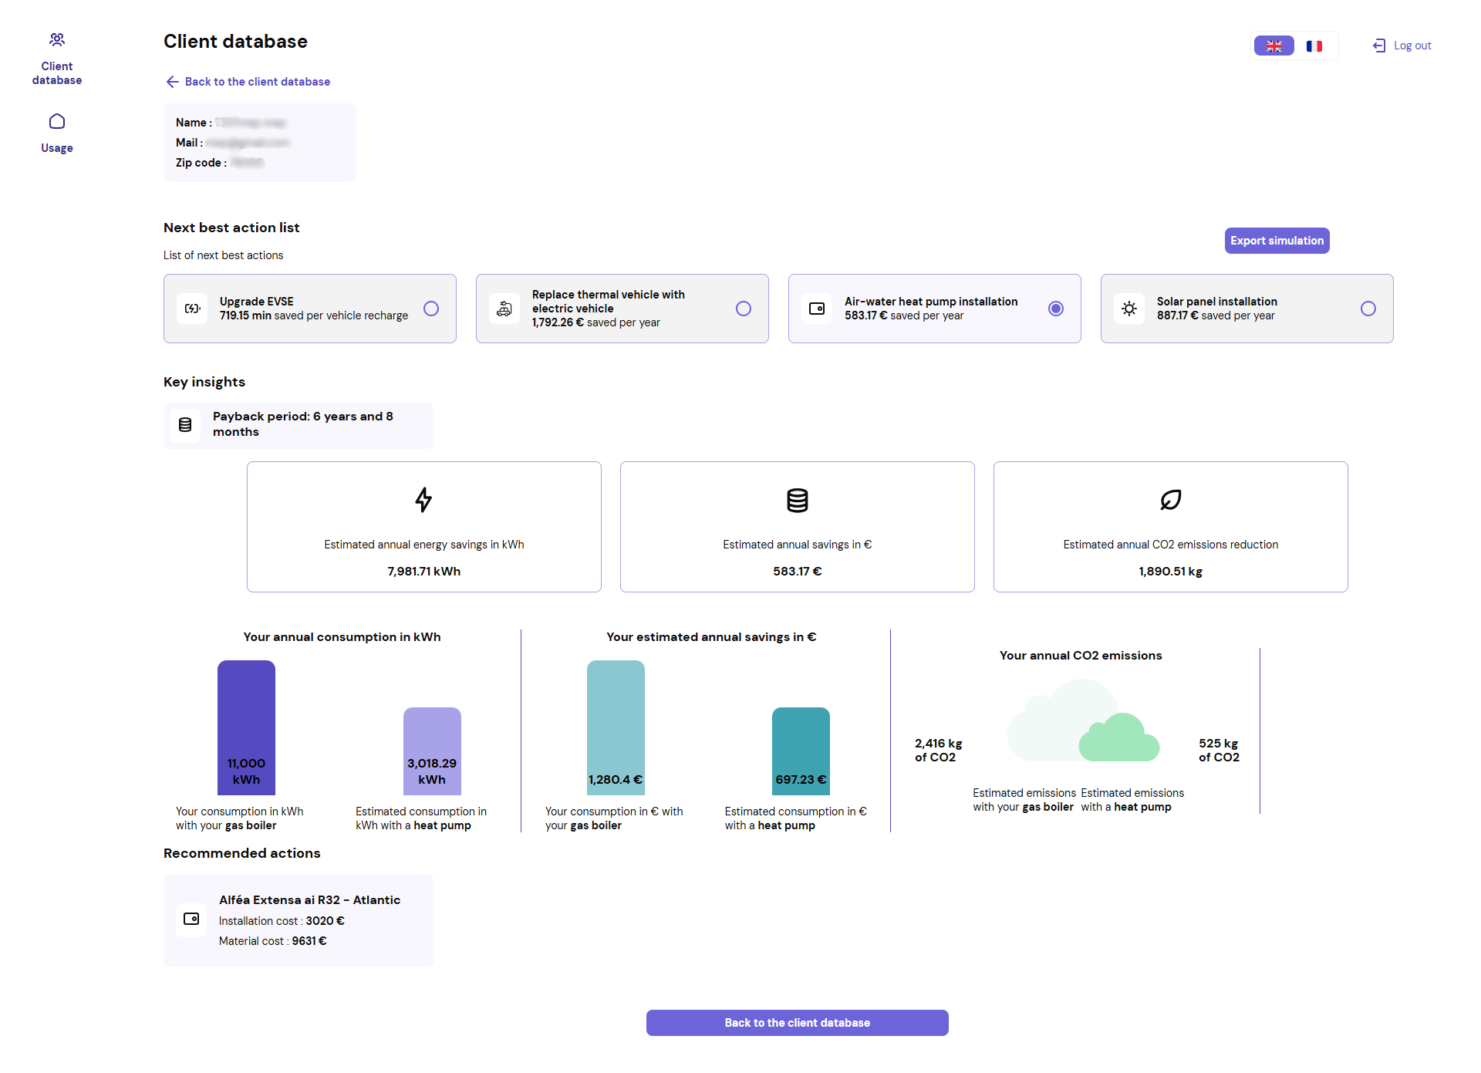Select Replace thermal vehicle radio button

744,309
